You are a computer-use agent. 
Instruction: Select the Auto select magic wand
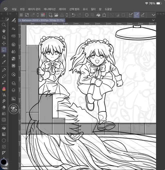click(x=4, y=56)
